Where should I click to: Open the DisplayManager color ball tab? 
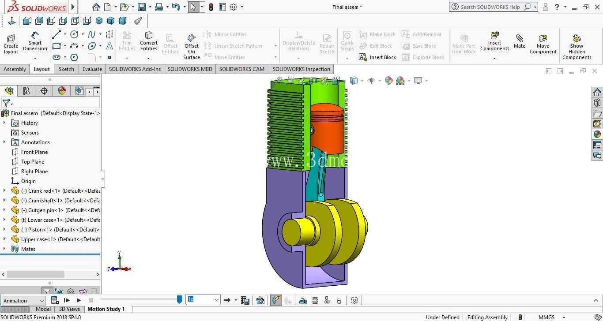coord(62,91)
